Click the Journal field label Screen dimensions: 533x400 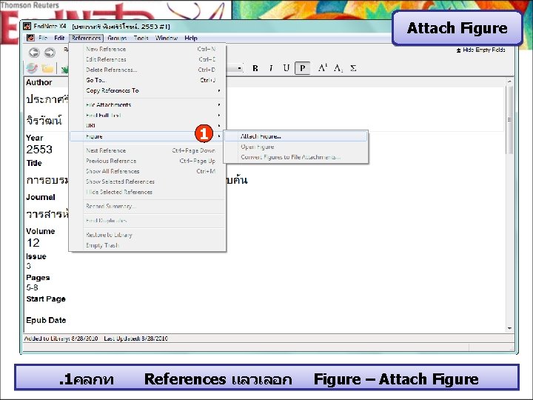pos(41,197)
